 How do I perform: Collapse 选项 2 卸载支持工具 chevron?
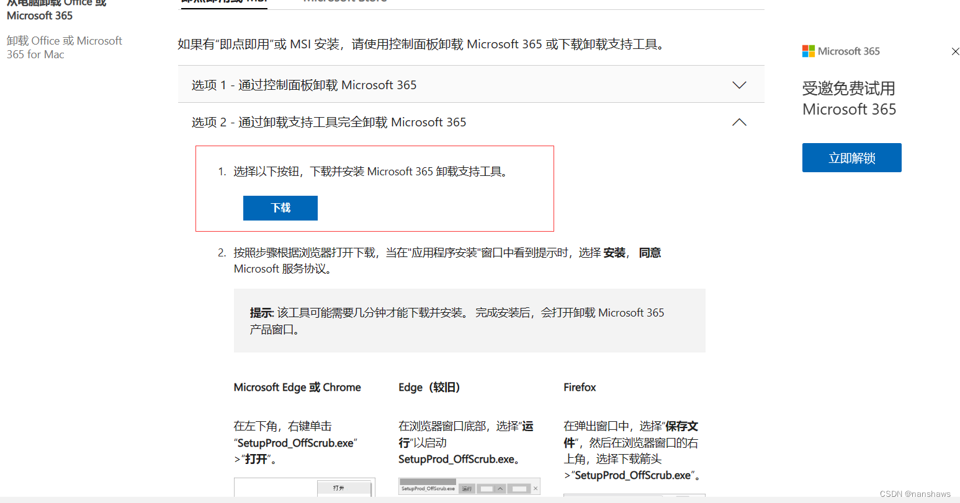[739, 122]
